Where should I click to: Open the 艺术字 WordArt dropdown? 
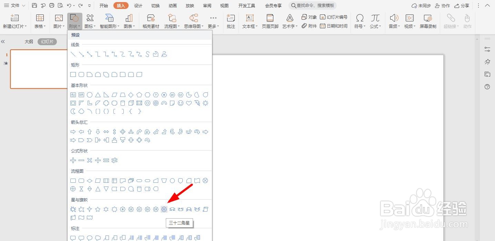click(290, 21)
